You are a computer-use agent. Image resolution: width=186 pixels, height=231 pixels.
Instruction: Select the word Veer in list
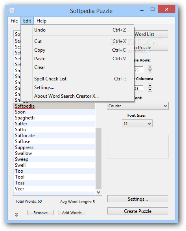click(54, 189)
